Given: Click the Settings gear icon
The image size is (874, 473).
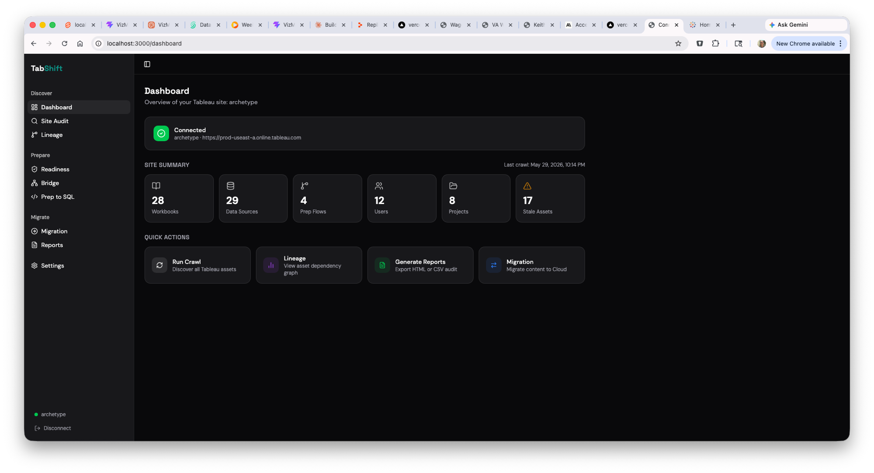Looking at the screenshot, I should (35, 265).
